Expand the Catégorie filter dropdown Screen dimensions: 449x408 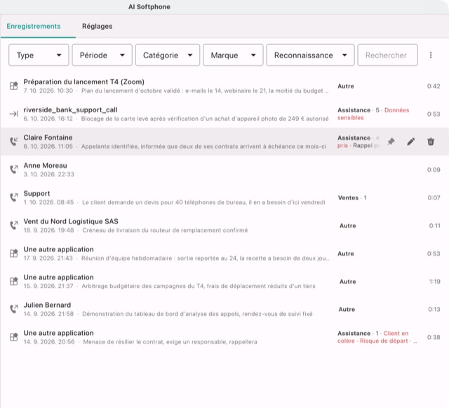point(168,55)
